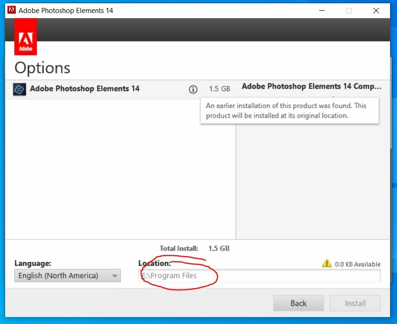Click the Total Install label
Viewport: 397px width, 324px height.
(179, 248)
